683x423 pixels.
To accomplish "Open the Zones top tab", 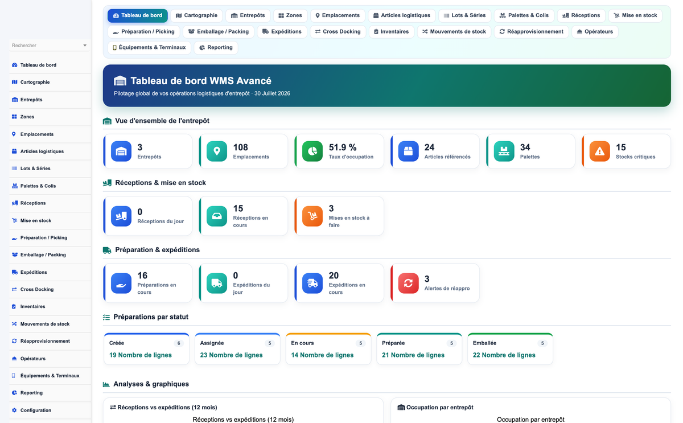I will click(290, 15).
